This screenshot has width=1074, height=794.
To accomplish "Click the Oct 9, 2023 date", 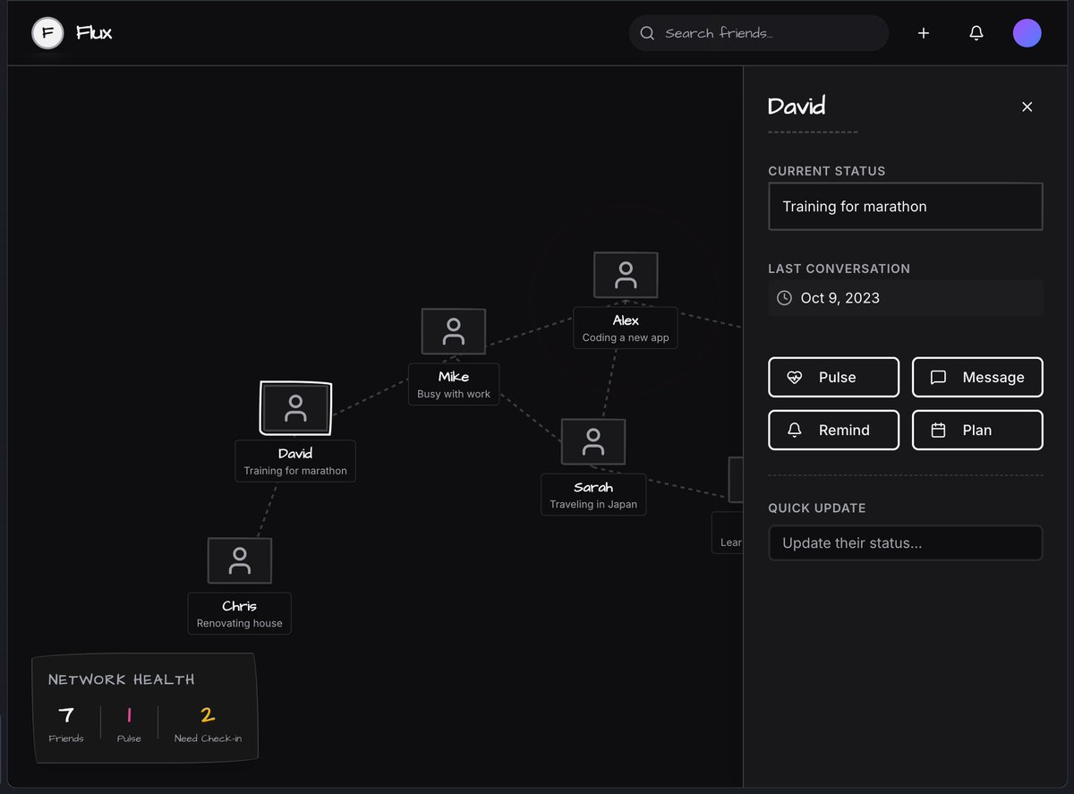I will [x=840, y=298].
